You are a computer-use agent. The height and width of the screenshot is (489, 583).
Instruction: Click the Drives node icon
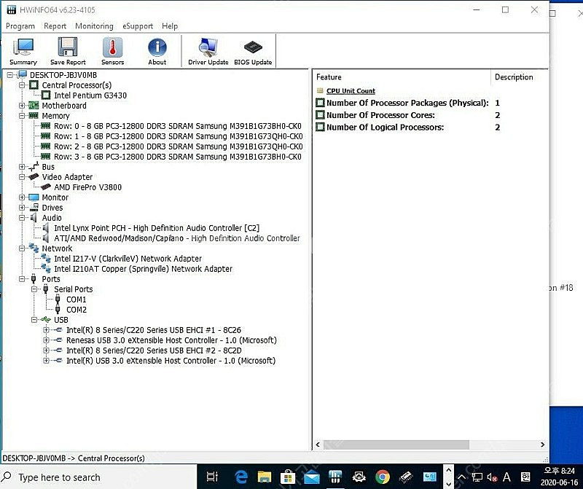tap(34, 208)
